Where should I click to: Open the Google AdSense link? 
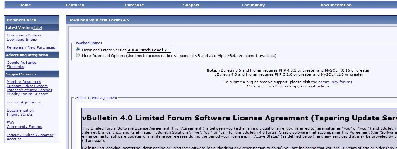[21, 63]
